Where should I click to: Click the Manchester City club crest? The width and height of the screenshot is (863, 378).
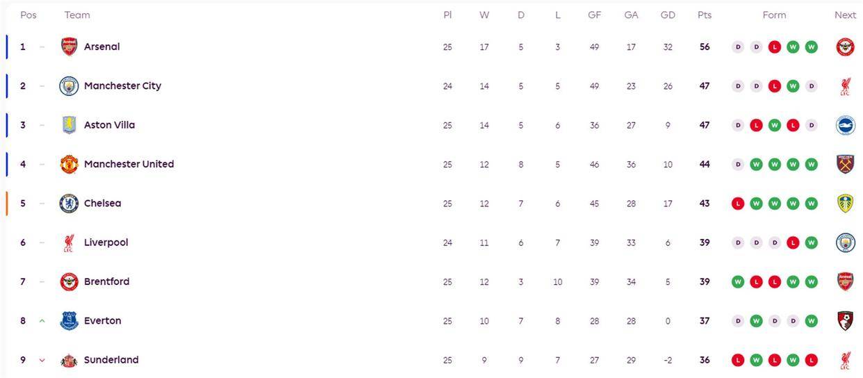coord(69,86)
